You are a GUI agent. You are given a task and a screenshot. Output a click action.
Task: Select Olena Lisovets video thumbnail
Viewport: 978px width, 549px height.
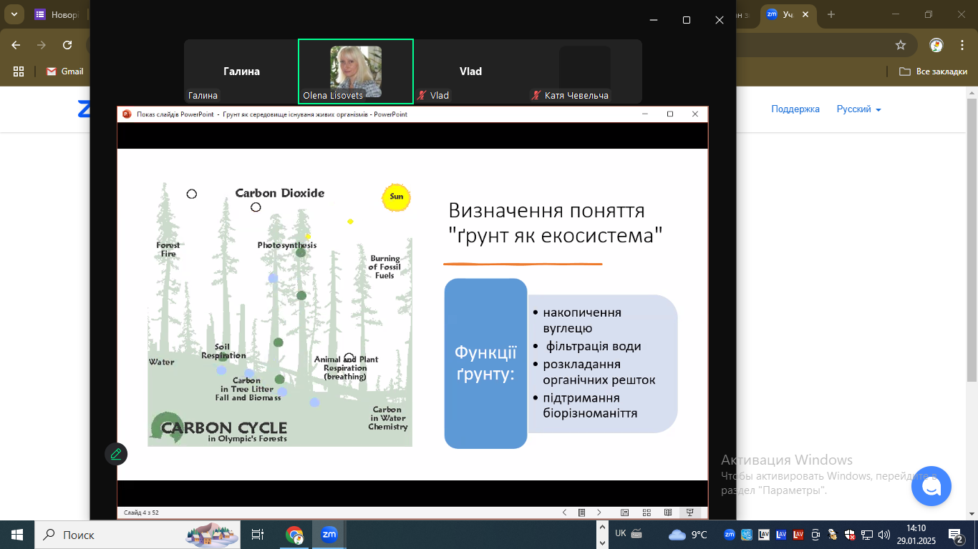point(355,71)
